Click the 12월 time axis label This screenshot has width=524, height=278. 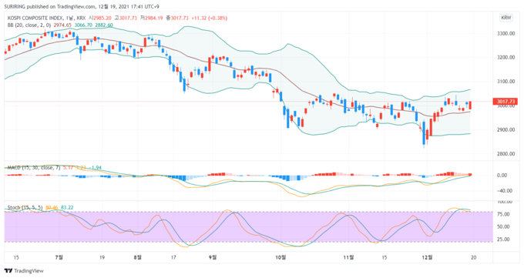pyautogui.click(x=427, y=257)
